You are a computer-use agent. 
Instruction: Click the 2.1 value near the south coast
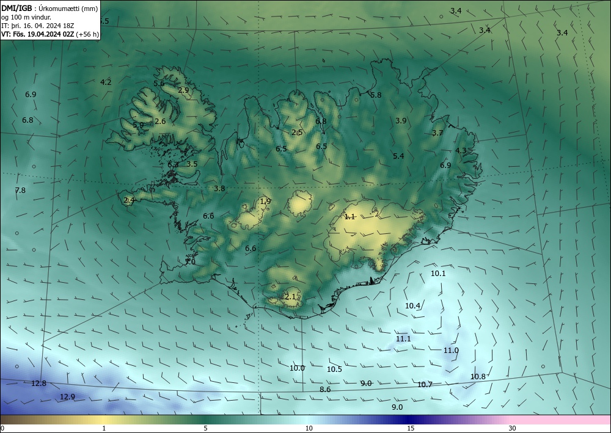tap(290, 297)
